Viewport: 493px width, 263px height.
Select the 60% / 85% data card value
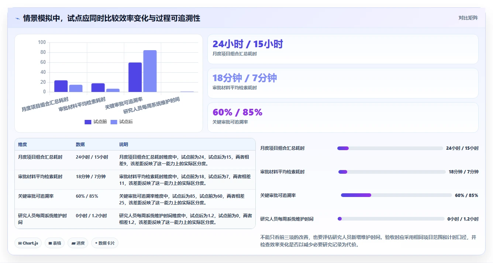[x=237, y=112]
